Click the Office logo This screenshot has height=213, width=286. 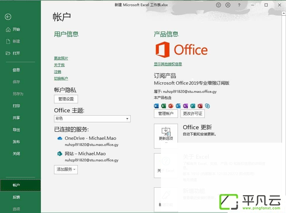[x=181, y=50]
